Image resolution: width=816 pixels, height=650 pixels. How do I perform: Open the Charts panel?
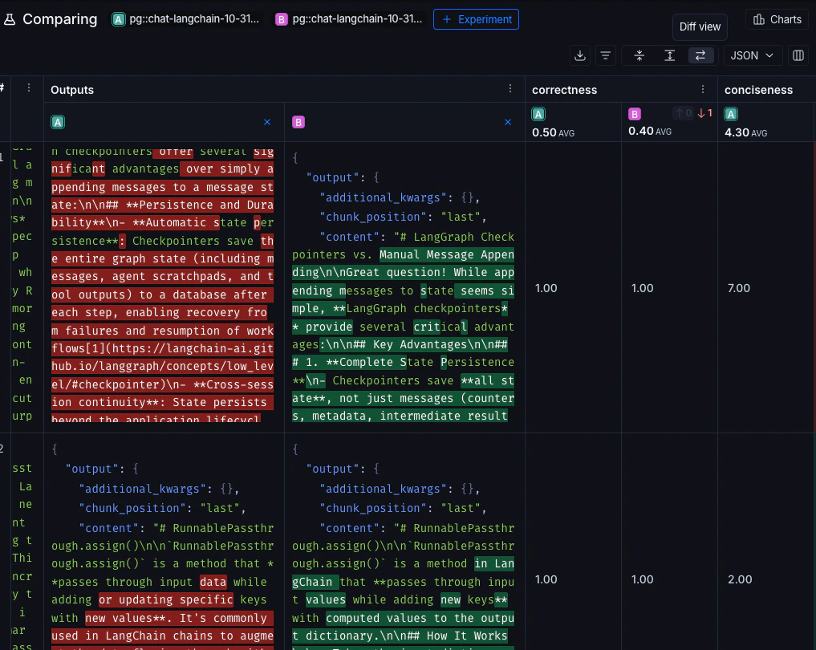tap(777, 19)
